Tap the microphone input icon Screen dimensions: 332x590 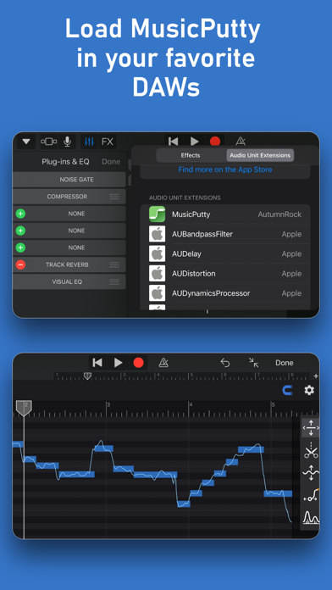(x=67, y=142)
